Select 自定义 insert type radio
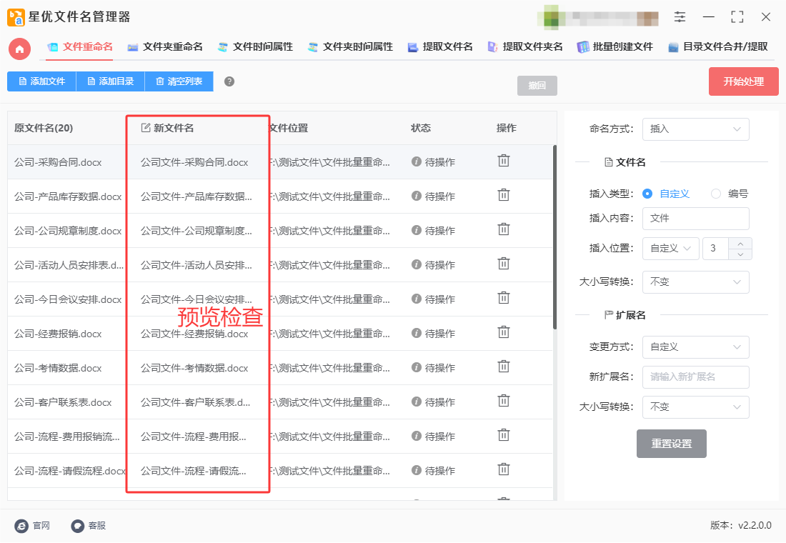This screenshot has width=786, height=543. tap(647, 194)
